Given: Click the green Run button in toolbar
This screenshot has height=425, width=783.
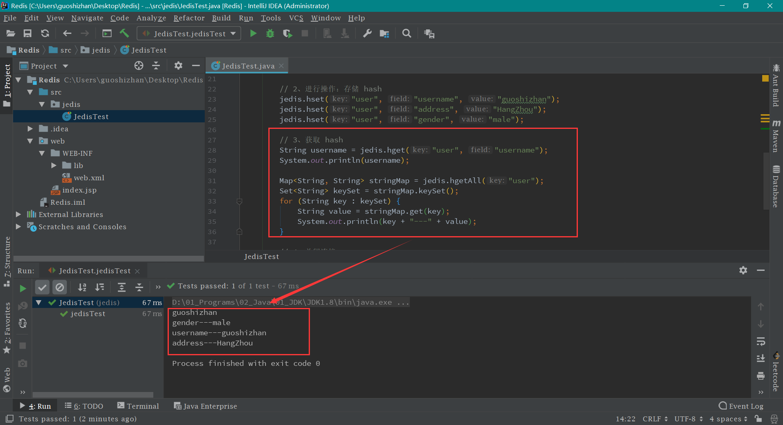Looking at the screenshot, I should click(253, 33).
